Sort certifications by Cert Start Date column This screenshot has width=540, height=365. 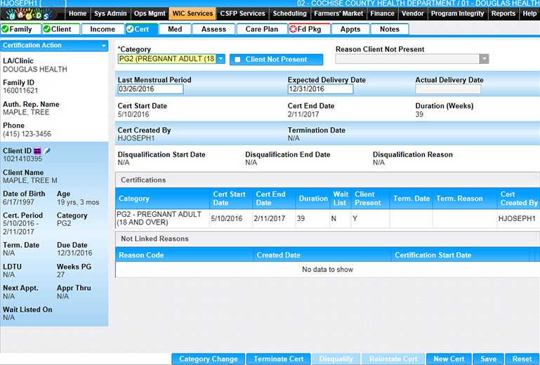click(x=229, y=199)
